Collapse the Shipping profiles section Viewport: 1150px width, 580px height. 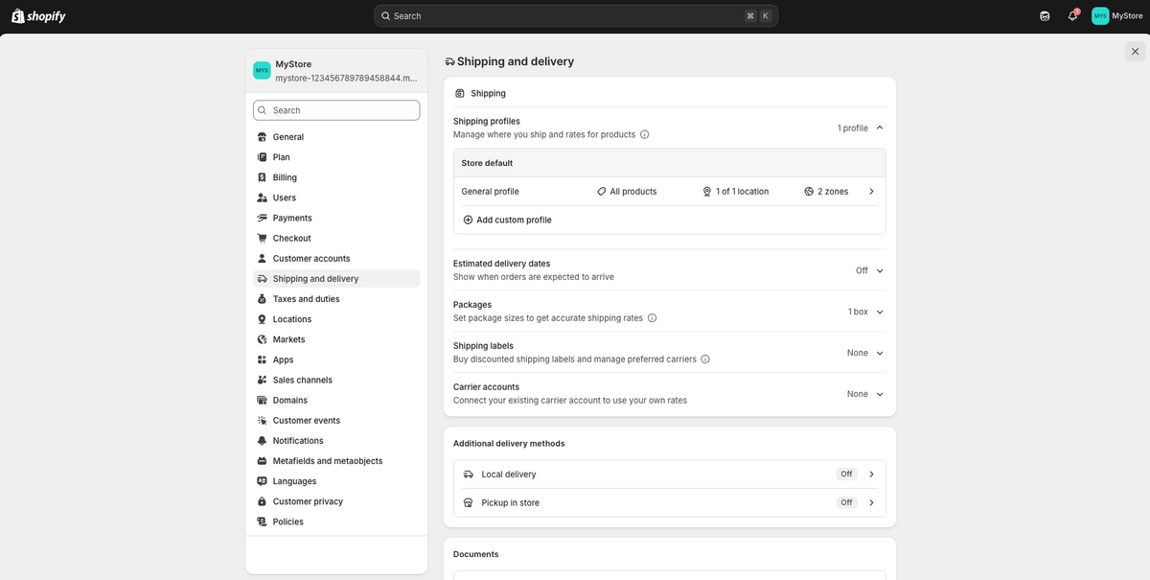880,128
